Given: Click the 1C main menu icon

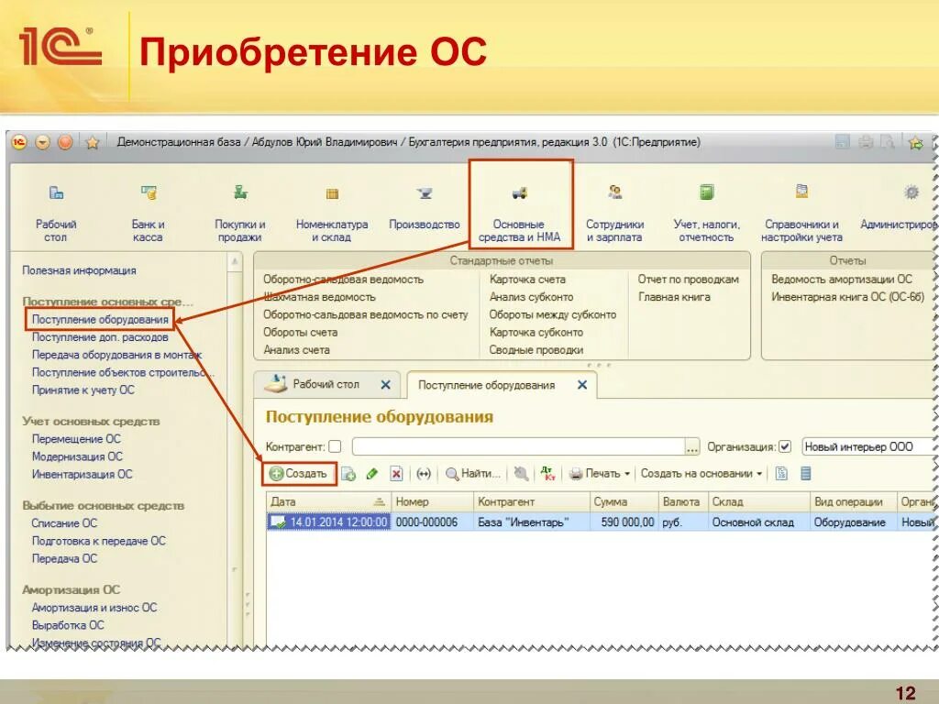Looking at the screenshot, I should coord(20,142).
